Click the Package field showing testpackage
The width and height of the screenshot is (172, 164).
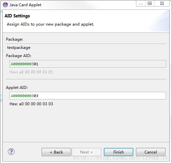click(x=86, y=47)
